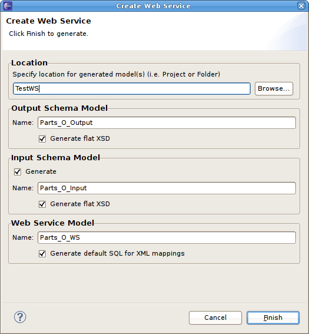
Task: Click the Parts_O_Output name field
Action: tap(167, 123)
